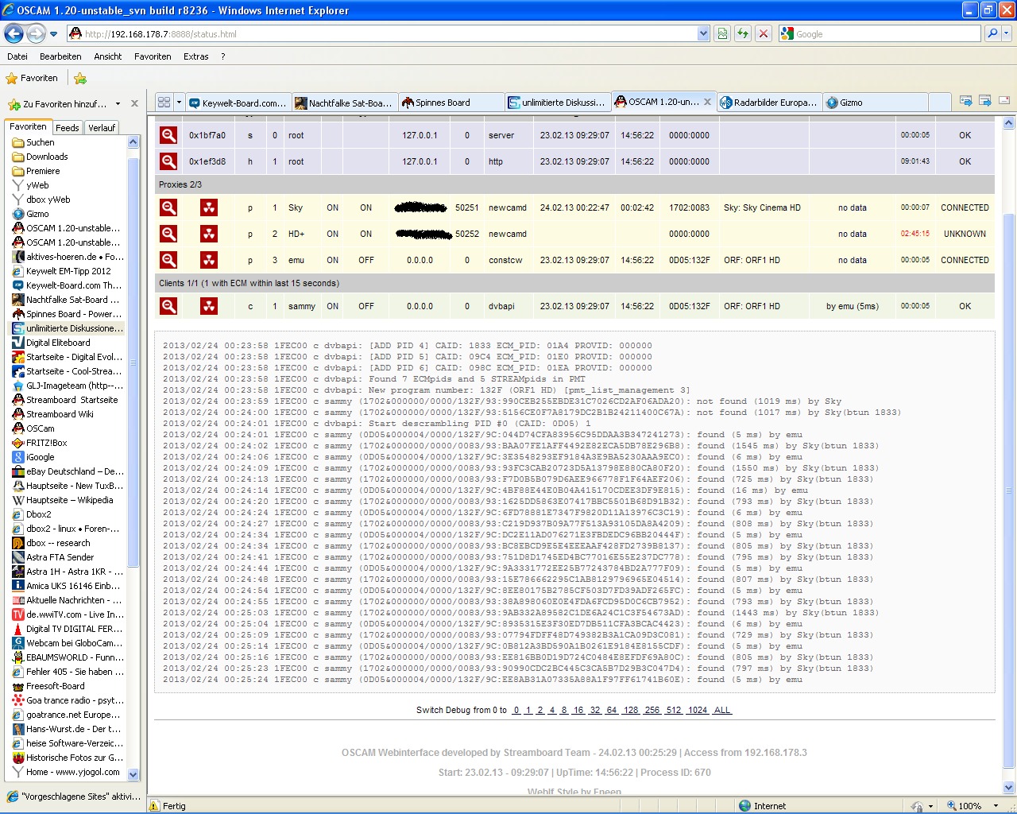
Task: Open the address bar history dropdown
Action: point(703,33)
